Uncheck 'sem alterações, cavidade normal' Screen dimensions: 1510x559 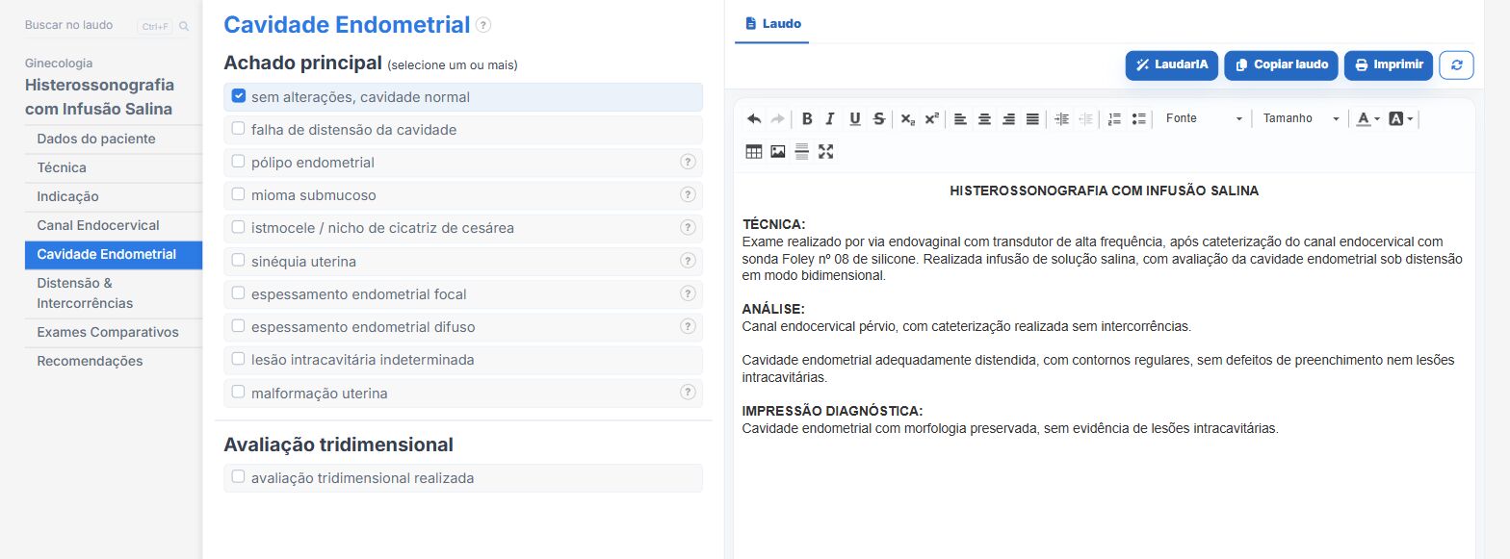[x=239, y=96]
